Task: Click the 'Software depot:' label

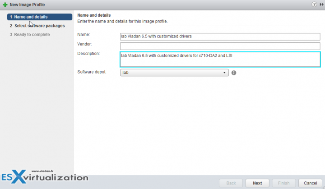Action: pos(92,72)
